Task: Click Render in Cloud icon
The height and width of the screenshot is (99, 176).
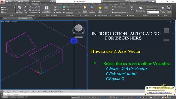Action: [163, 8]
